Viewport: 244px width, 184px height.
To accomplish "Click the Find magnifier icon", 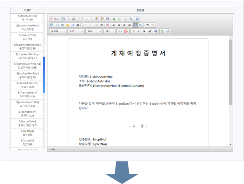I will (x=125, y=19).
